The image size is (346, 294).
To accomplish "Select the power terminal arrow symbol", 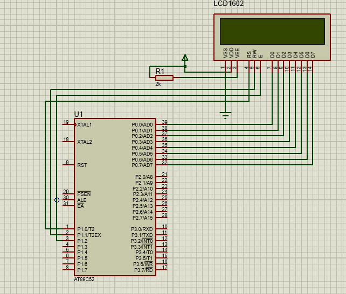I will (x=185, y=58).
